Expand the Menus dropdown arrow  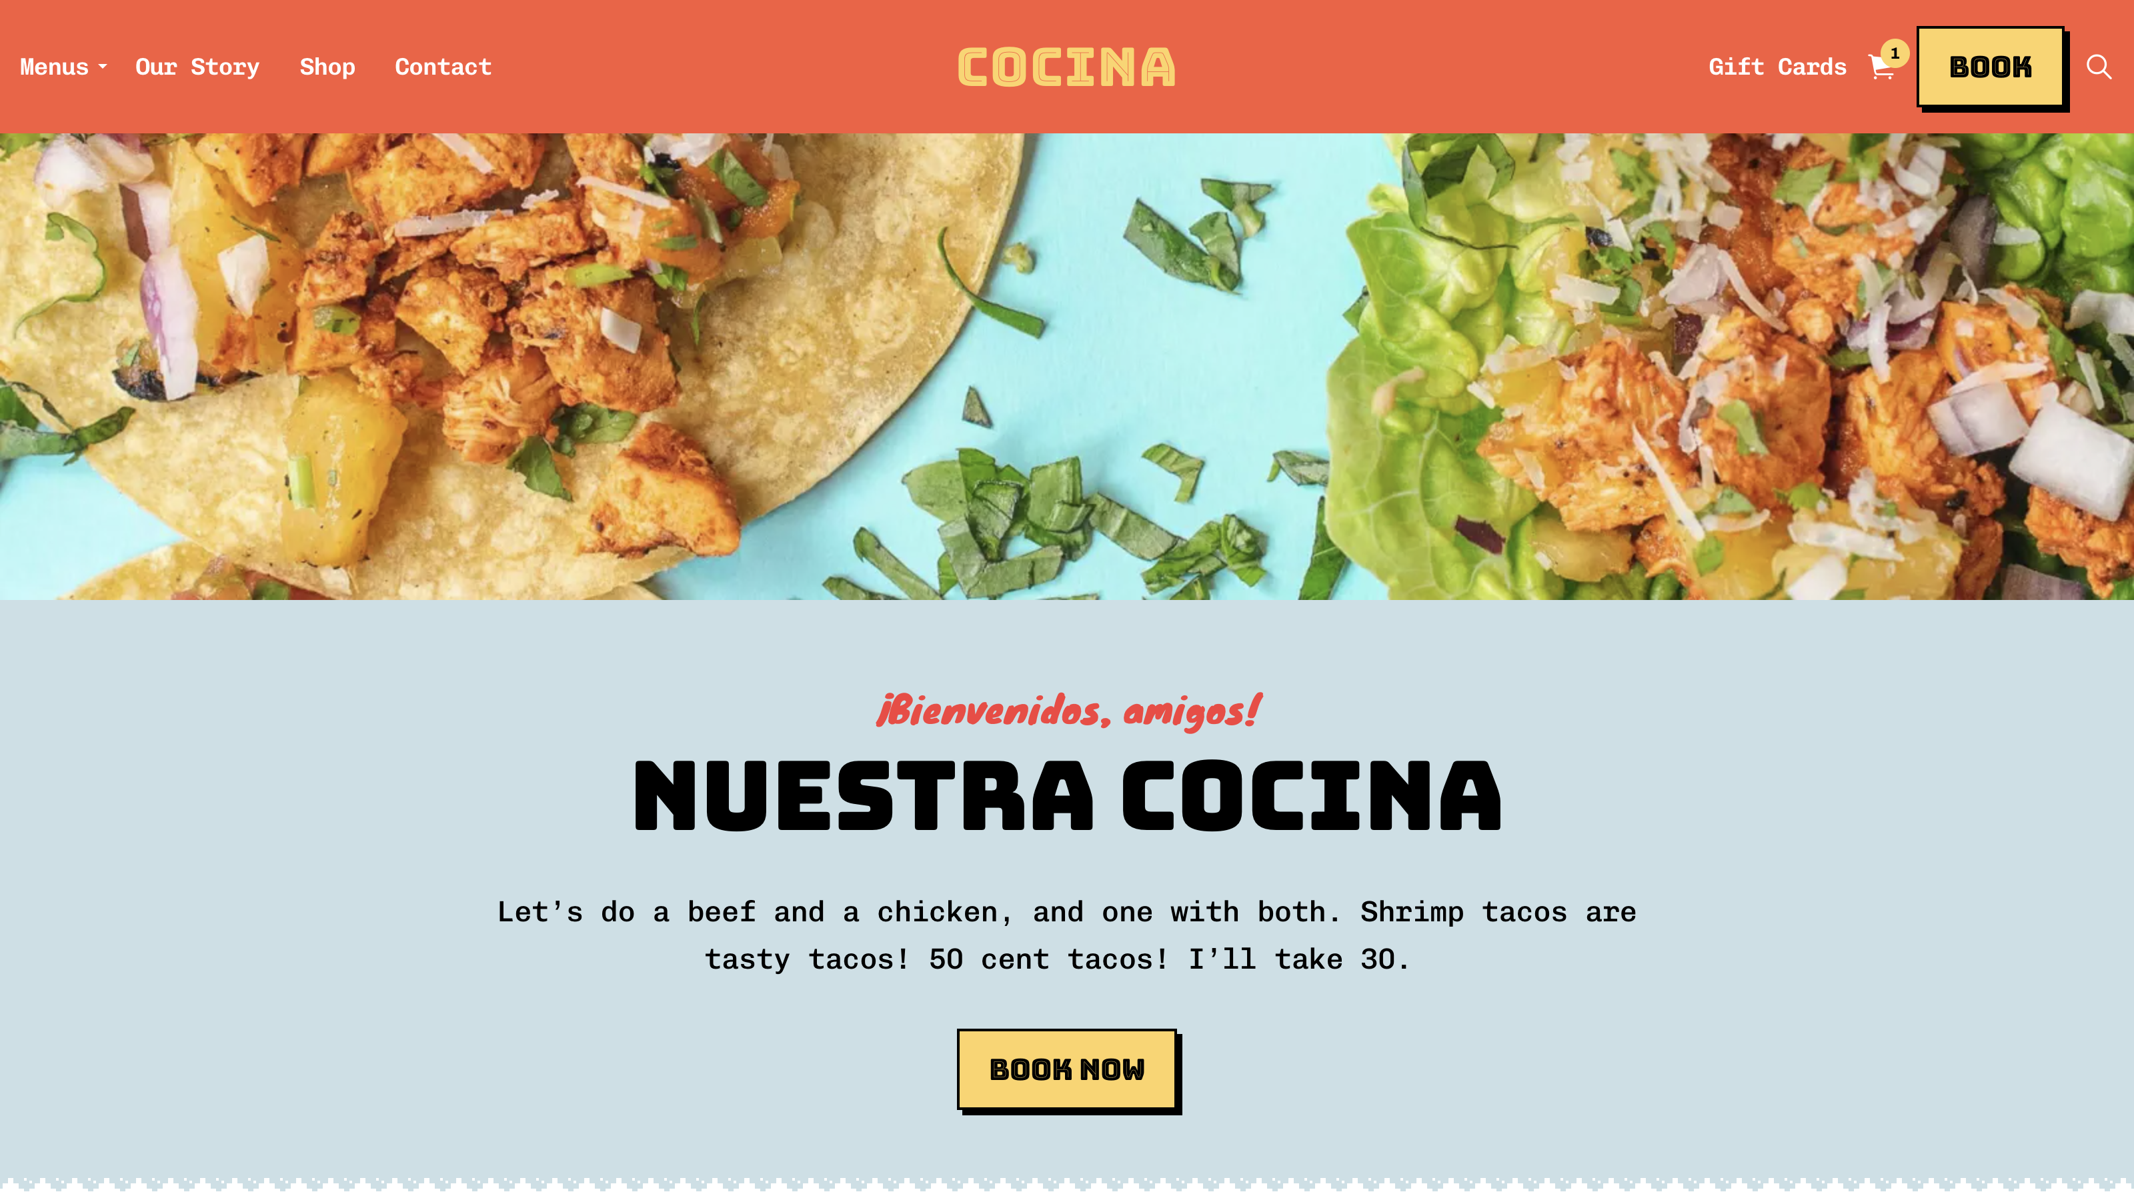(103, 66)
